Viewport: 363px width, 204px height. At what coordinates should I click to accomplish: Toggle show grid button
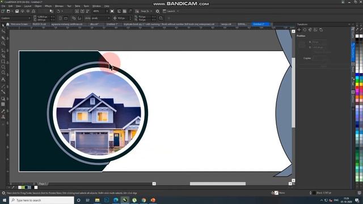pyautogui.click(x=125, y=11)
